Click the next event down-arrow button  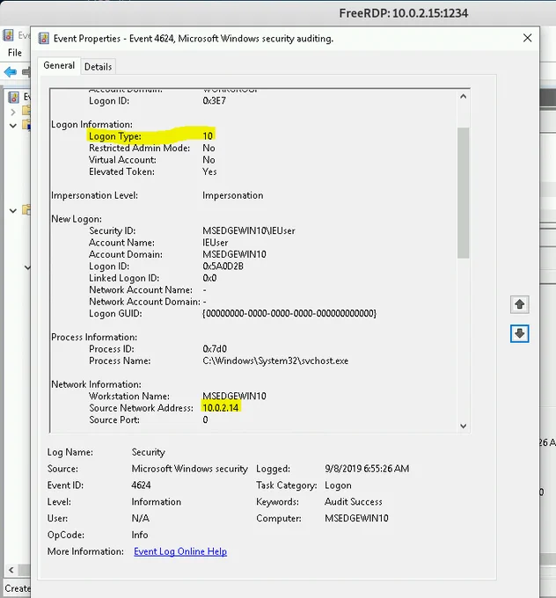519,333
